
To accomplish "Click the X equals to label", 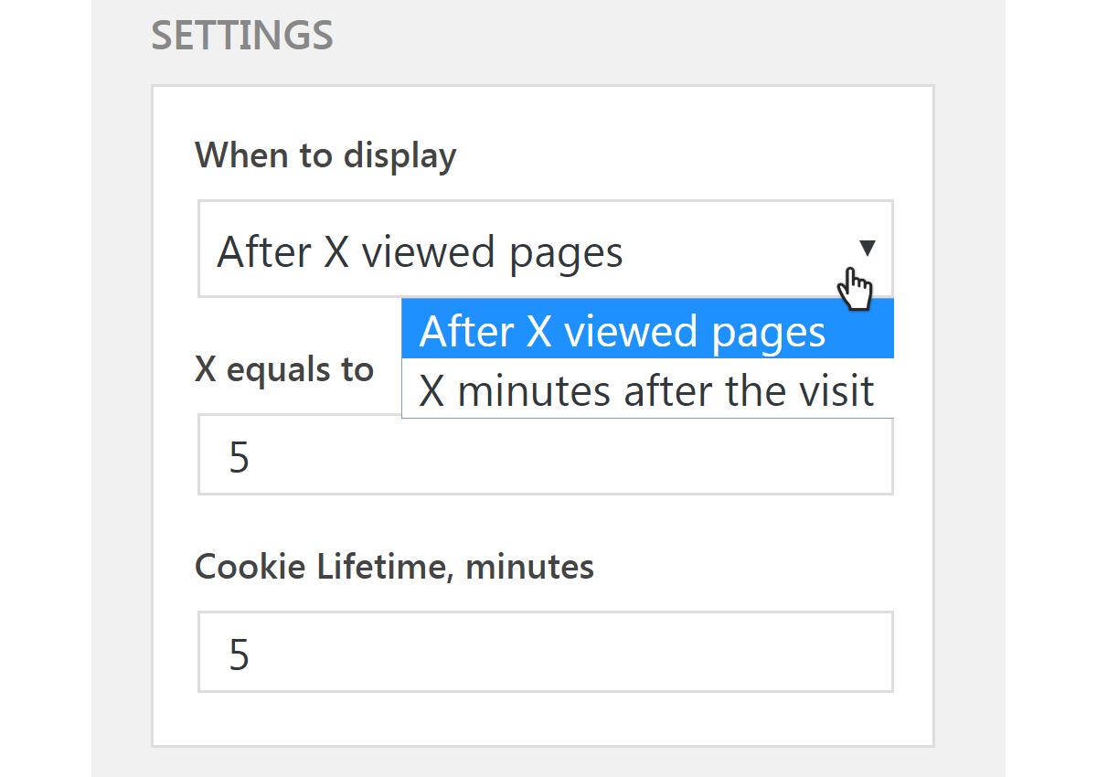I will tap(284, 369).
